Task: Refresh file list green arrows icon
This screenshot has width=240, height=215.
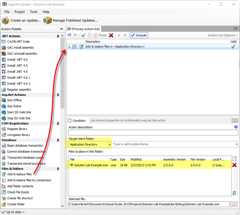Action: [234, 193]
